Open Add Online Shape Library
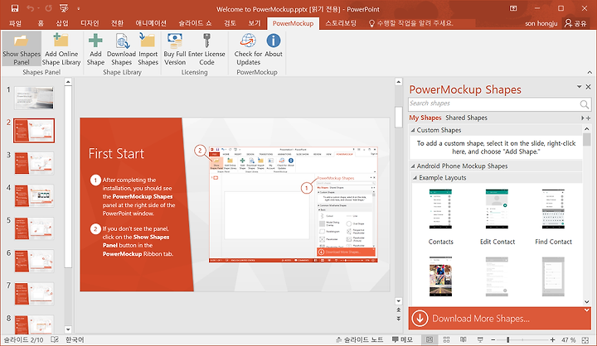This screenshot has width=597, height=346. (x=61, y=49)
